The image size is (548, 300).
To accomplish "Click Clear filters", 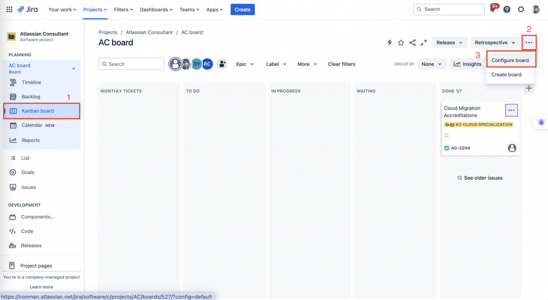I will click(x=341, y=64).
